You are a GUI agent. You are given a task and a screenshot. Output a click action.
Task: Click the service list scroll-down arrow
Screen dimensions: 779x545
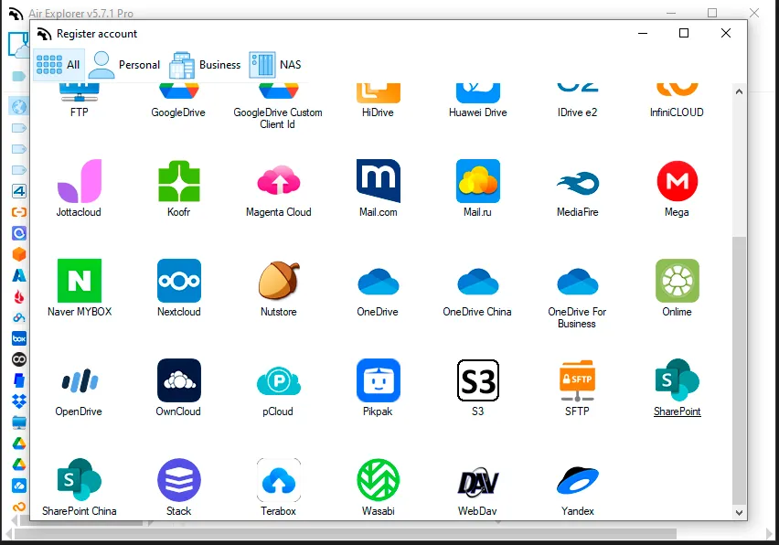(x=740, y=513)
